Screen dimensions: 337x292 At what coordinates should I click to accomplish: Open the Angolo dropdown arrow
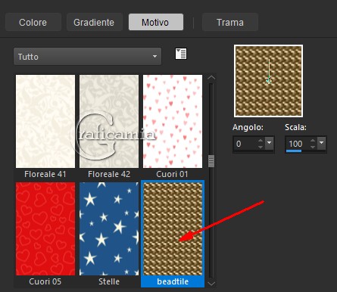[270, 143]
